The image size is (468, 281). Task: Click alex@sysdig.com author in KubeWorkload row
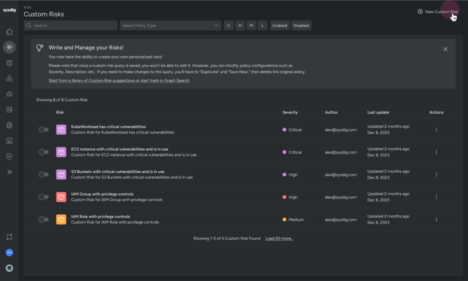[x=340, y=130]
